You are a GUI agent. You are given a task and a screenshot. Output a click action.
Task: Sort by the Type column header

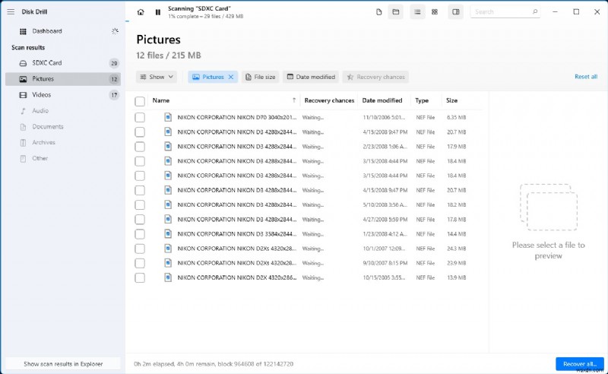422,100
